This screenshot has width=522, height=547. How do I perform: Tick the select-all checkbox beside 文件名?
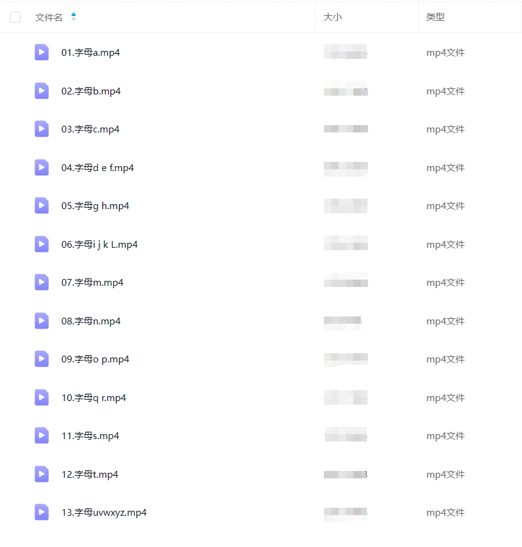(15, 17)
